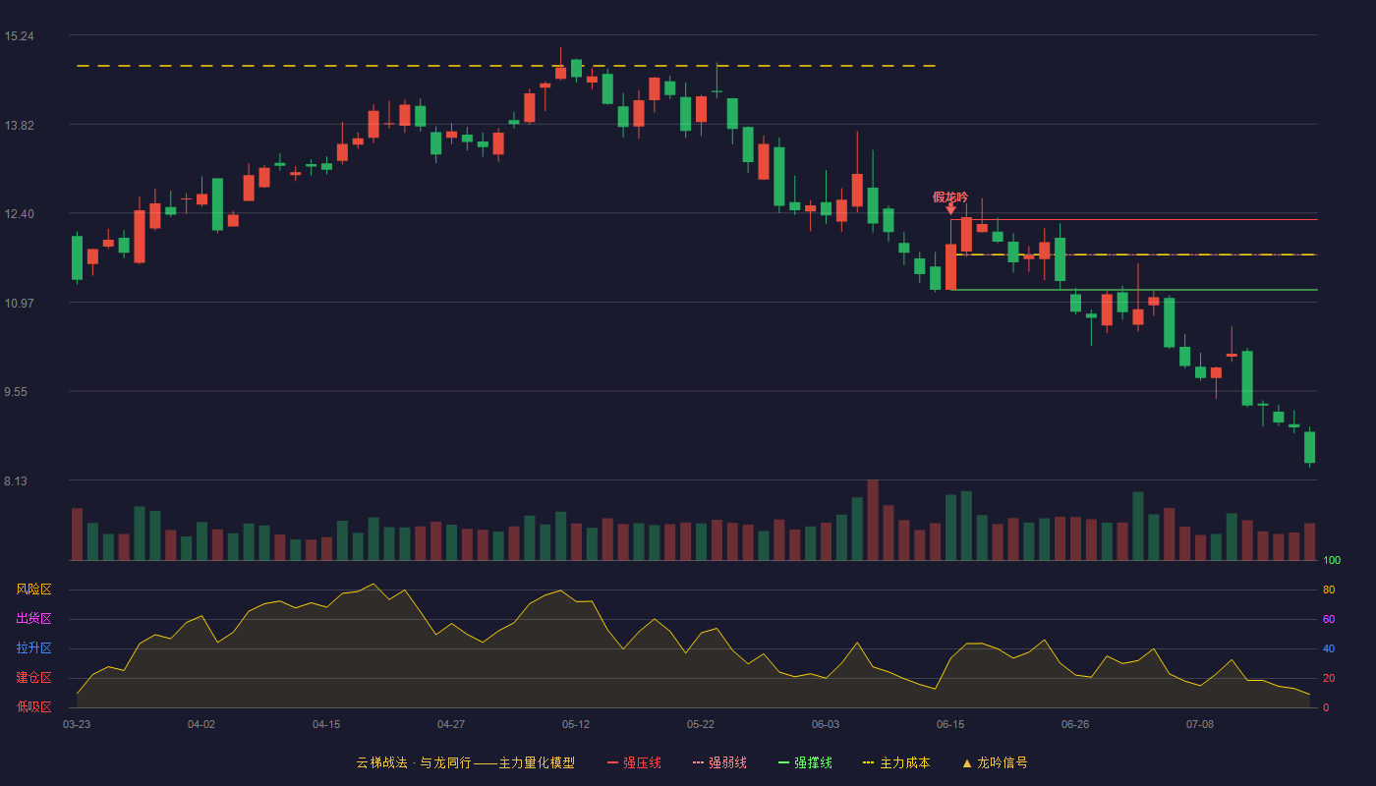1376x786 pixels.
Task: Toggle the 强撑线 legend entry
Action: (805, 762)
